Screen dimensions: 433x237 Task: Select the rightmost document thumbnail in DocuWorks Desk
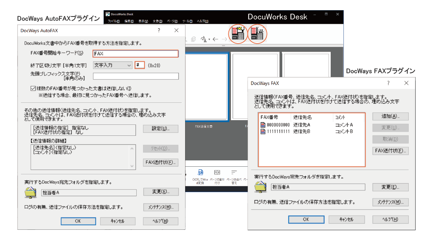tap(306, 65)
